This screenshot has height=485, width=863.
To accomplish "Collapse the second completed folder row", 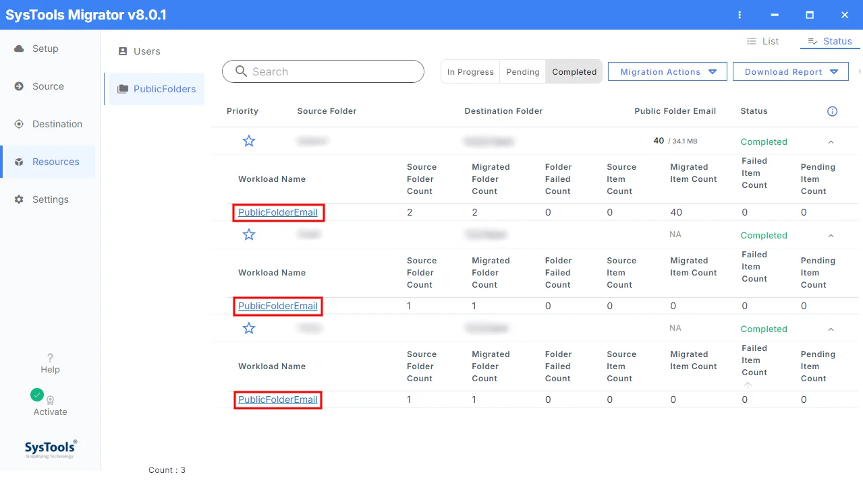I will pyautogui.click(x=831, y=236).
